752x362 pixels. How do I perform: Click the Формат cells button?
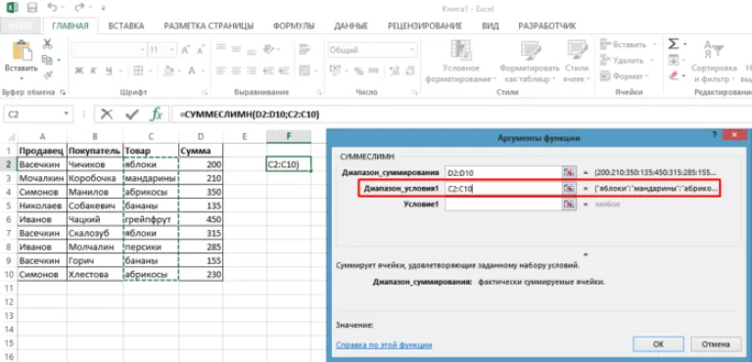pos(624,75)
